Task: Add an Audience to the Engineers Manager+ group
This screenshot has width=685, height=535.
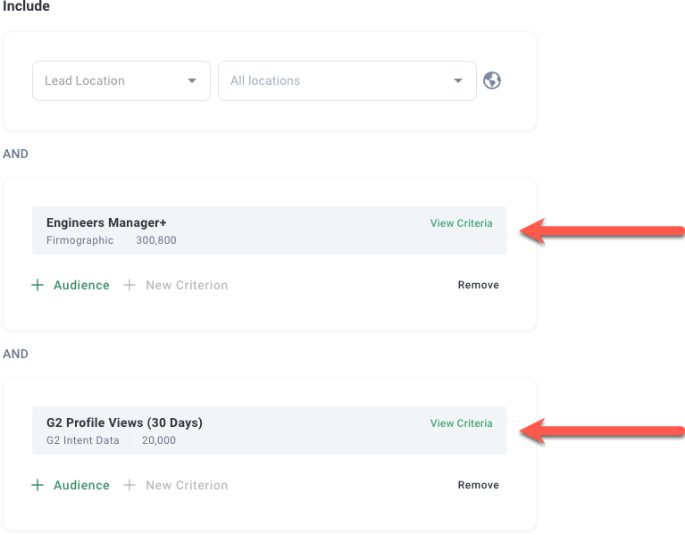Action: coord(81,285)
